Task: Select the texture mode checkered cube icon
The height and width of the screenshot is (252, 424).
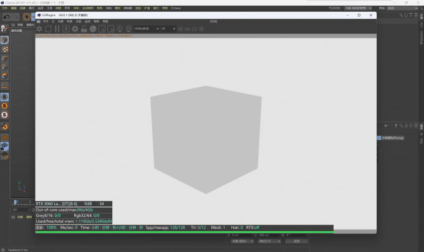Action: (x=4, y=49)
